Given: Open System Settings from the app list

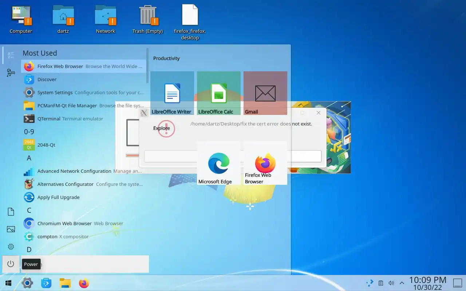Looking at the screenshot, I should [84, 92].
